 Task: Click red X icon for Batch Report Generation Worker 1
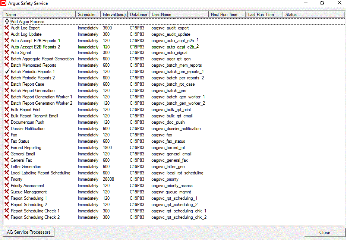click(x=7, y=97)
